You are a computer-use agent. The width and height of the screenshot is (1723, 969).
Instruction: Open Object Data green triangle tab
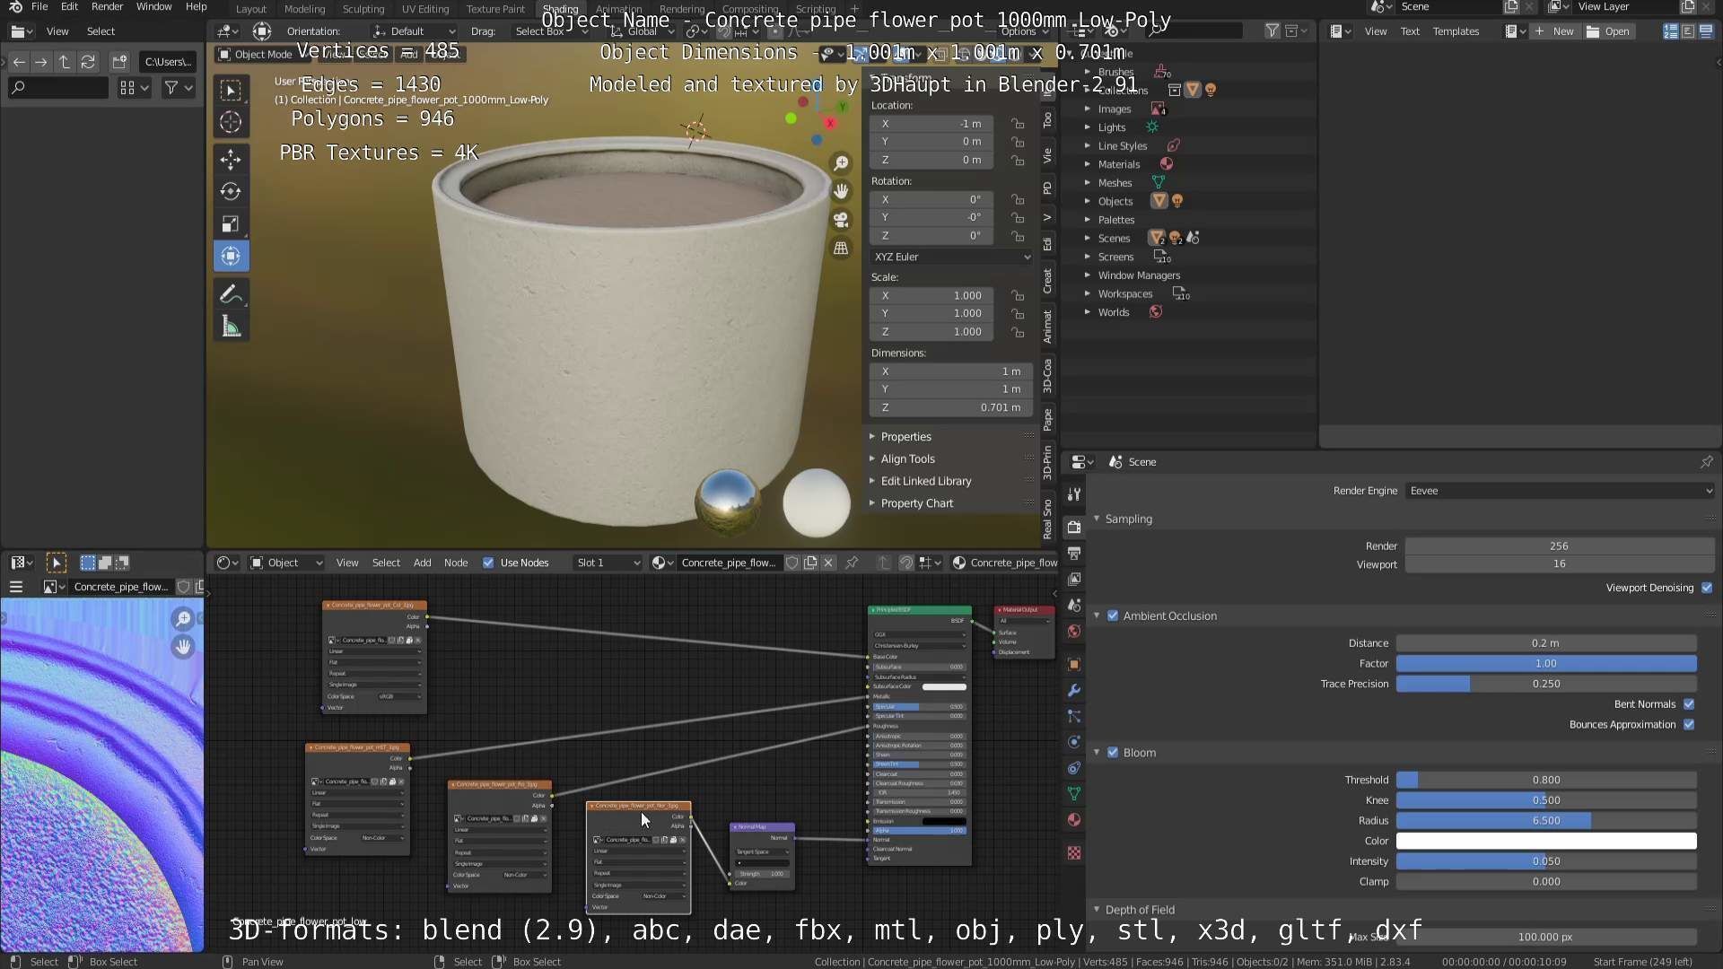coord(1074,794)
